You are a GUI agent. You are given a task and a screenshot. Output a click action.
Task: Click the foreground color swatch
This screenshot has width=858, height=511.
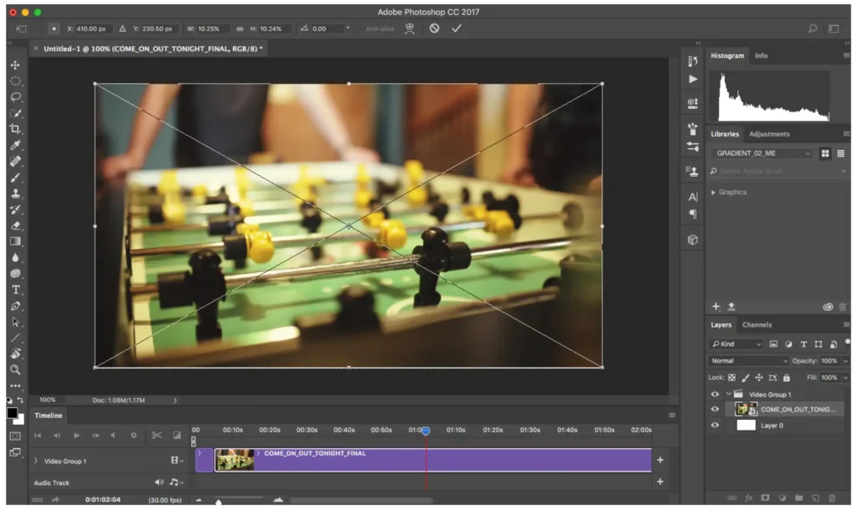pyautogui.click(x=13, y=412)
